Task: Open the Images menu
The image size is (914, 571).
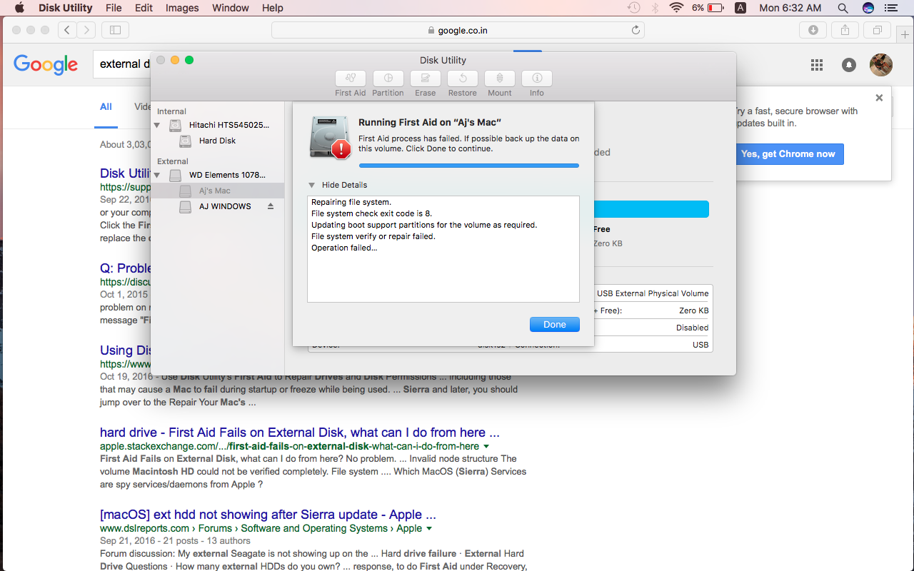Action: point(182,8)
